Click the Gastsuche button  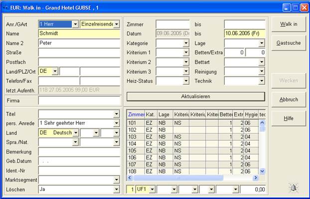pos(289,43)
